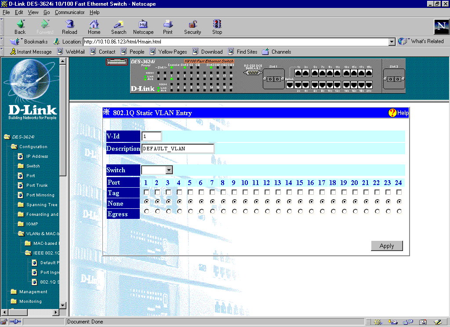450x327 pixels.
Task: Open the Communicator menu
Action: pyautogui.click(x=69, y=12)
